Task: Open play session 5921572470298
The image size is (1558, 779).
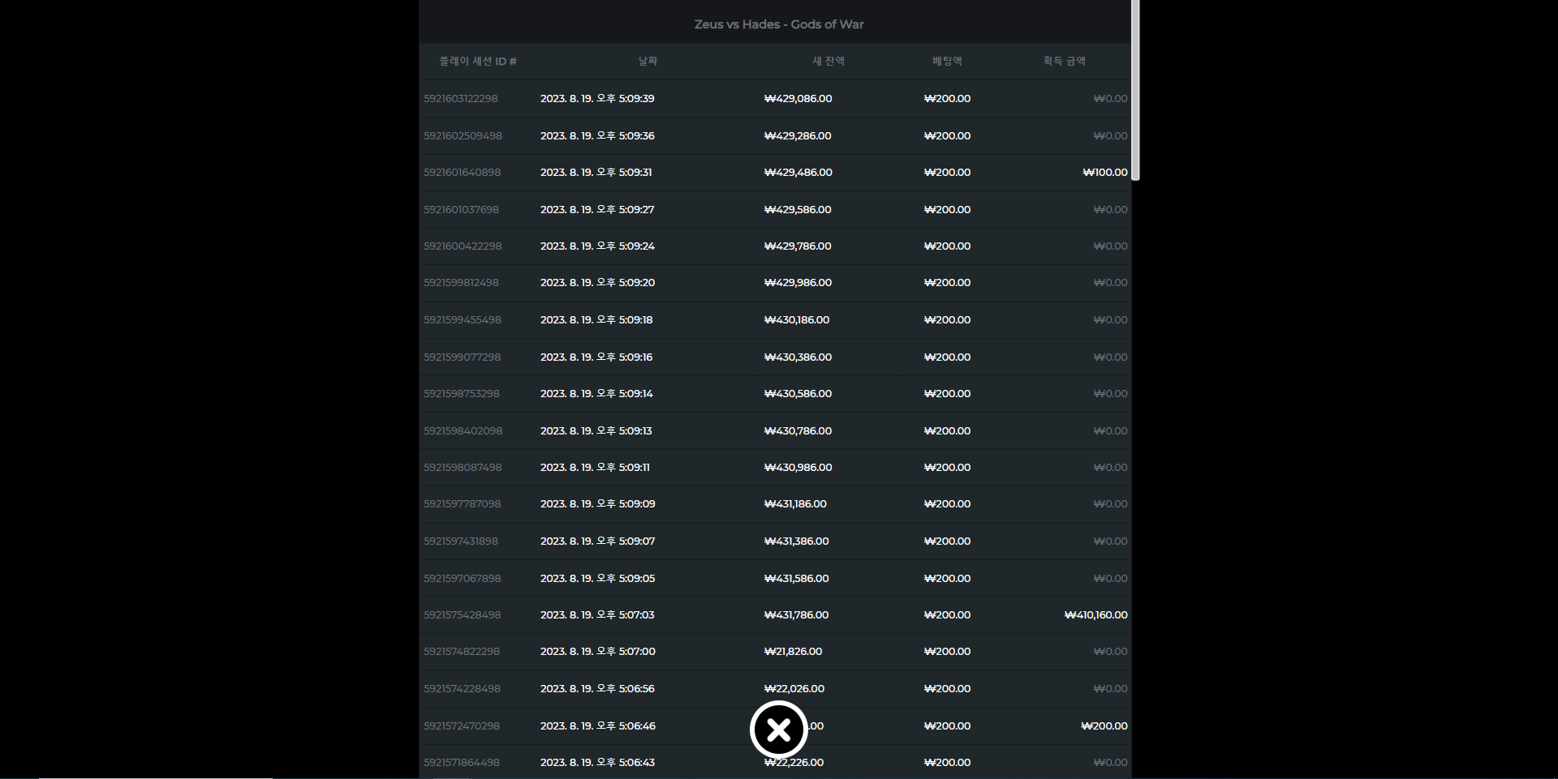Action: click(x=462, y=726)
